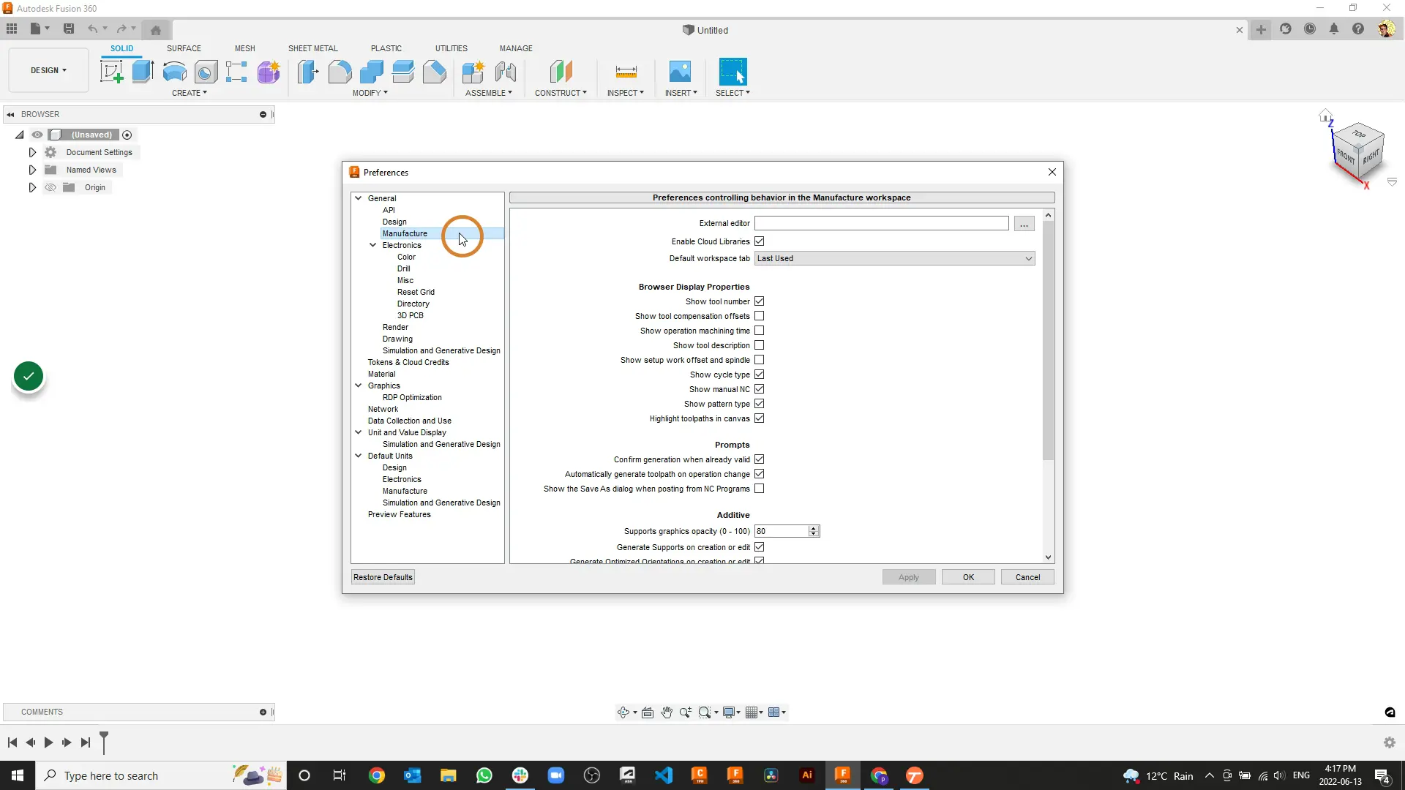Screen dimensions: 1405x790
Task: Open the Create Form purple icon
Action: pyautogui.click(x=269, y=72)
